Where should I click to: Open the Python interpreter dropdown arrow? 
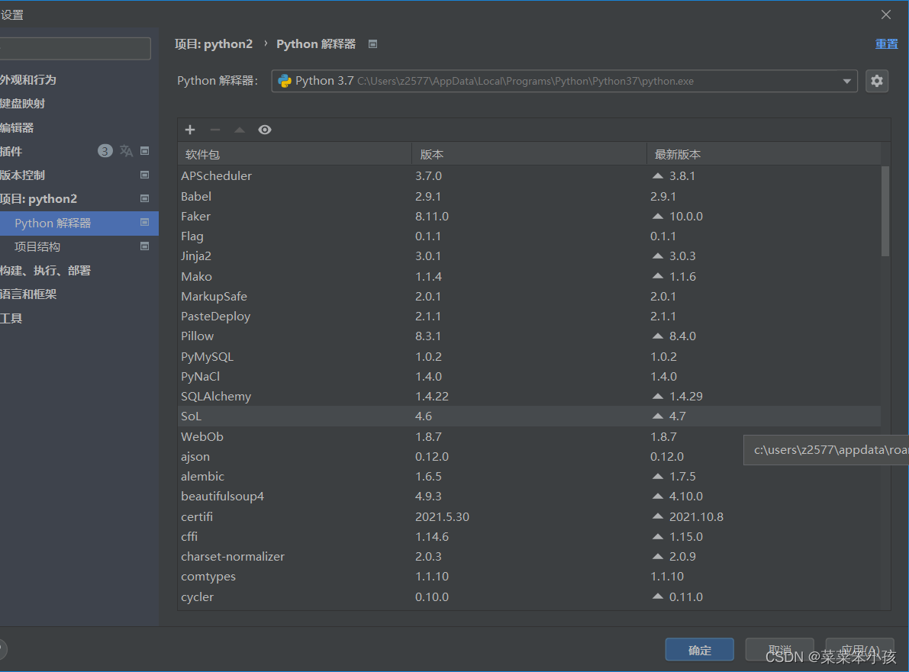pos(847,81)
